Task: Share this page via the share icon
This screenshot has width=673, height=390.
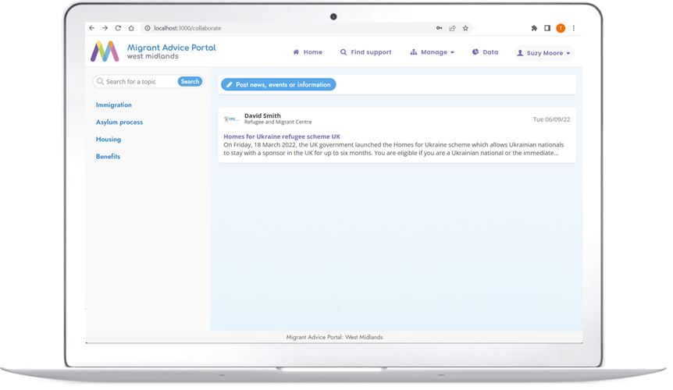Action: pyautogui.click(x=452, y=28)
